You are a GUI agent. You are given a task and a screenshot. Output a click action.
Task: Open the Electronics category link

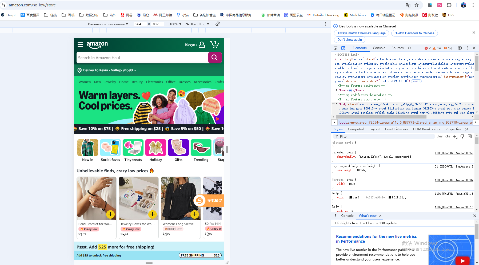(x=154, y=82)
